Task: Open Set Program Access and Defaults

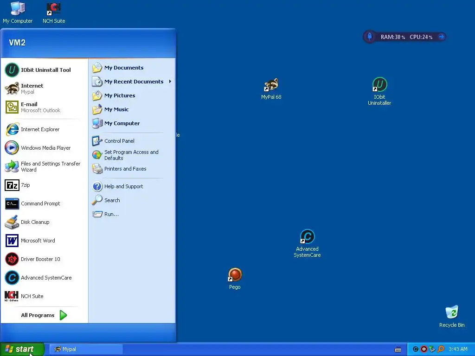Action: (x=132, y=155)
